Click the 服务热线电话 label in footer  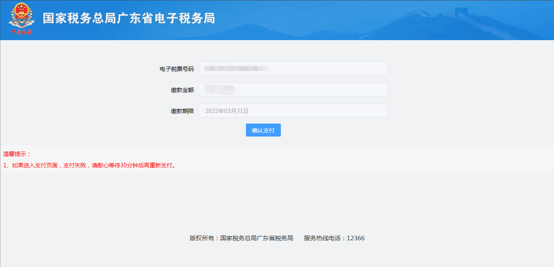[325, 238]
